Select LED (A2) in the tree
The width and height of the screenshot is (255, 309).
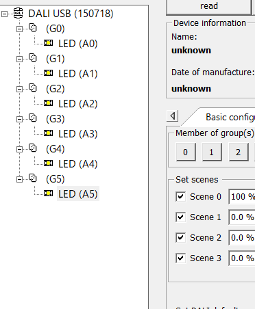coord(78,104)
